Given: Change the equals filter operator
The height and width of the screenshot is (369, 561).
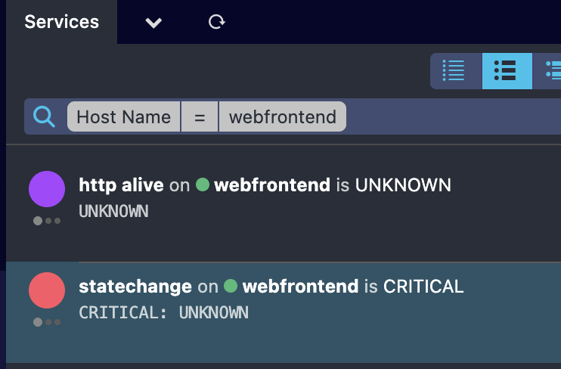Looking at the screenshot, I should pyautogui.click(x=200, y=116).
